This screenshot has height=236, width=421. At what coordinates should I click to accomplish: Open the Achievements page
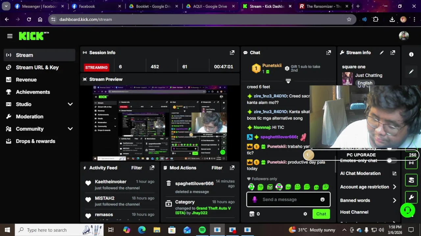tap(39, 92)
